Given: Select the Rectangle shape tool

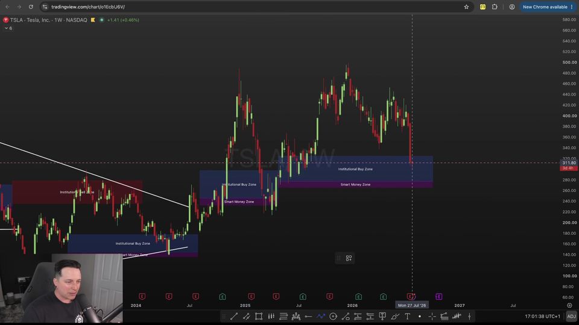Looking at the screenshot, I should [x=259, y=316].
